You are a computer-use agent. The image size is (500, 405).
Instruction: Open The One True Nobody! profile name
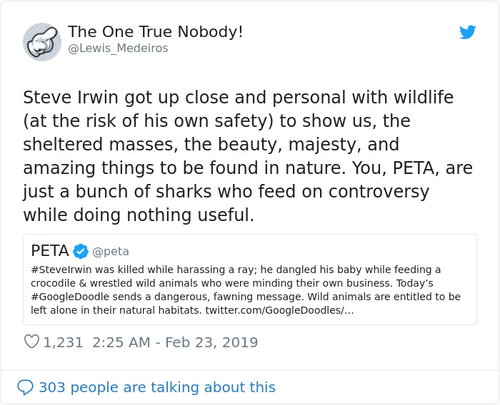[x=155, y=32]
